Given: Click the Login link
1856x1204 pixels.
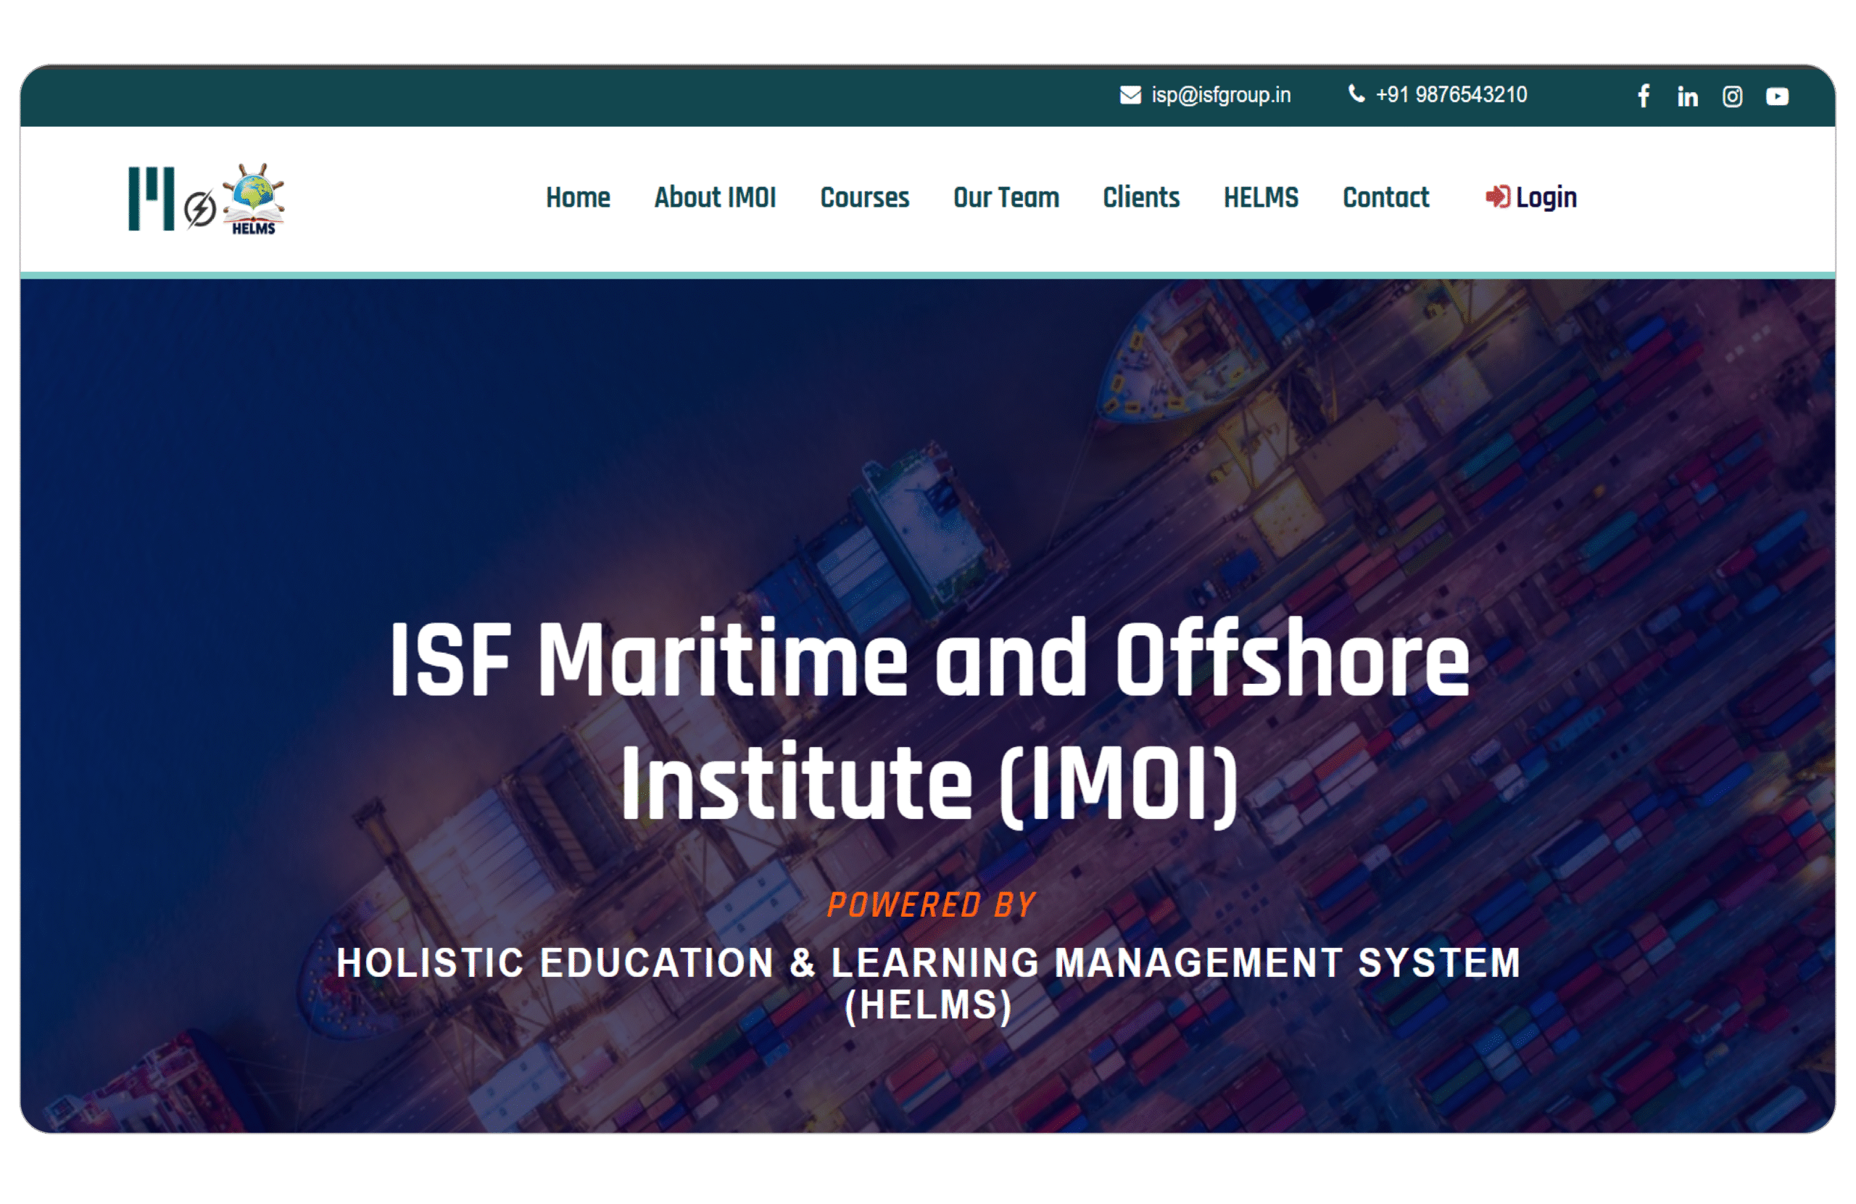Looking at the screenshot, I should pos(1546,197).
